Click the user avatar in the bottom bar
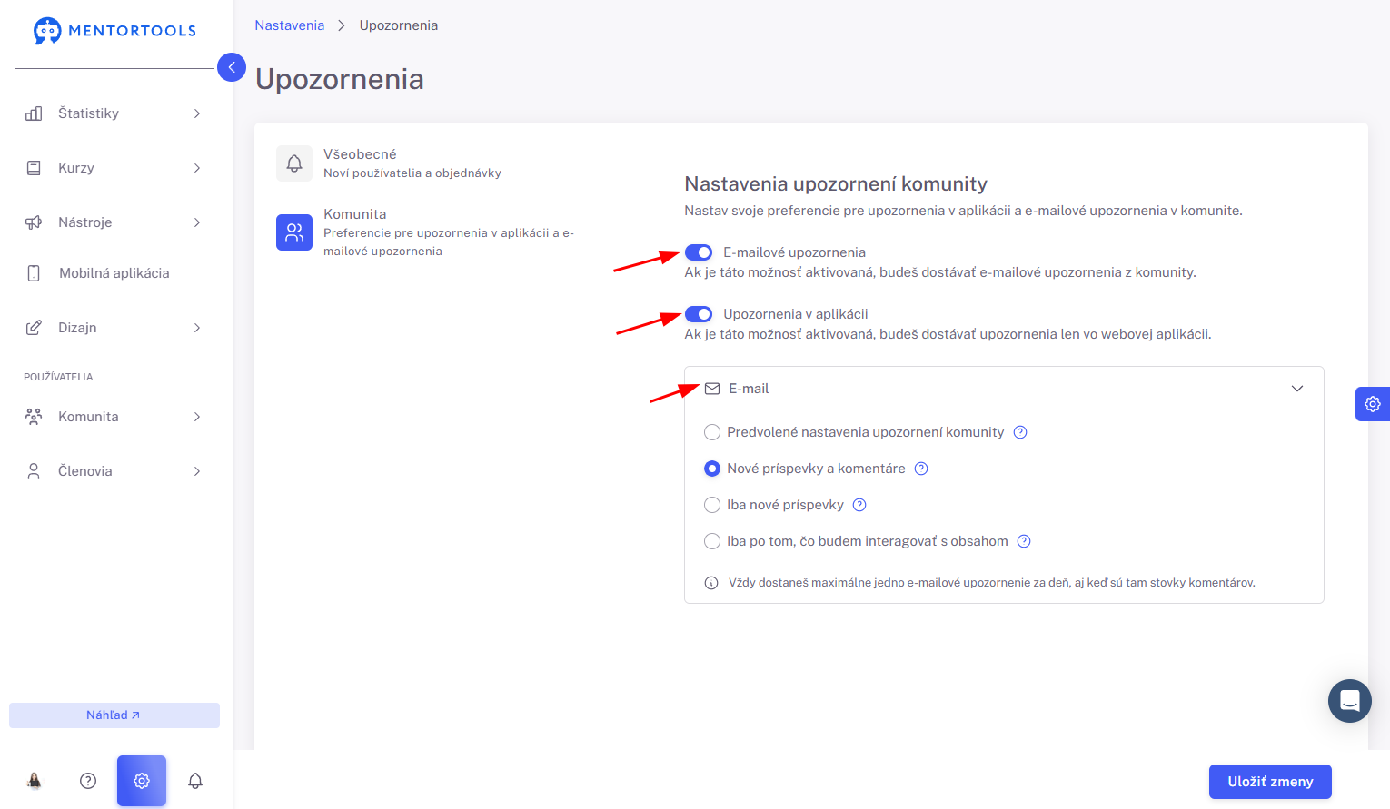 pyautogui.click(x=35, y=781)
